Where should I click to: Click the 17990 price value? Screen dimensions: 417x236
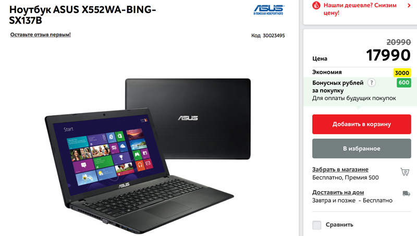point(388,55)
